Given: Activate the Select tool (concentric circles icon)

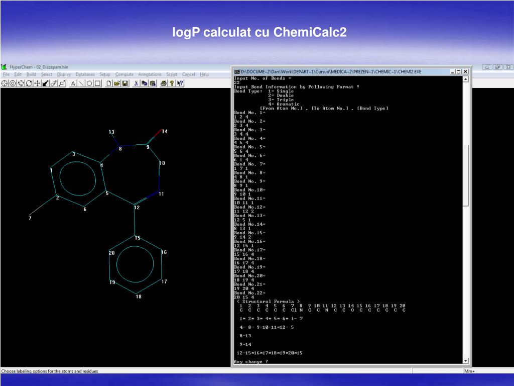Looking at the screenshot, I should [13, 83].
